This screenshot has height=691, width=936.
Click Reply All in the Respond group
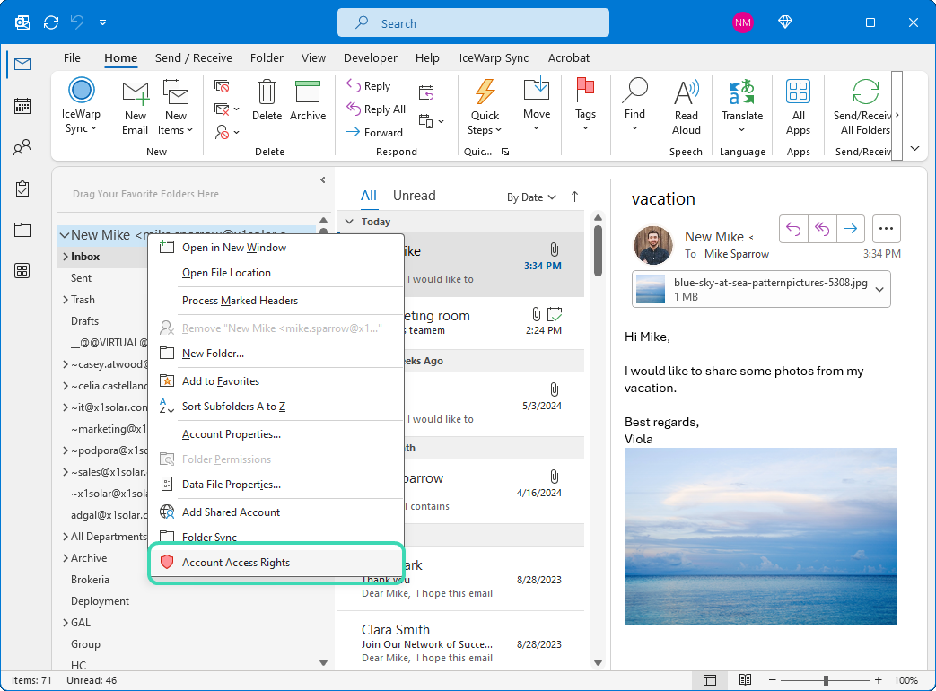pos(376,109)
